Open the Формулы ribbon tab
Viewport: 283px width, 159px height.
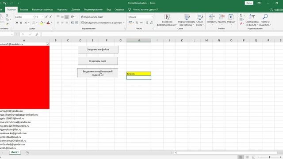click(x=62, y=10)
